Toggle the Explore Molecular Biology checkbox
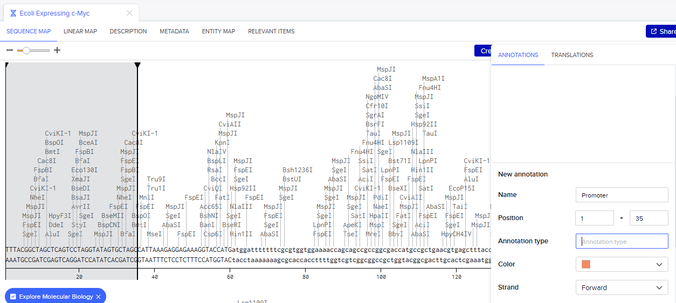Viewport: 676px width, 303px height. click(13, 297)
